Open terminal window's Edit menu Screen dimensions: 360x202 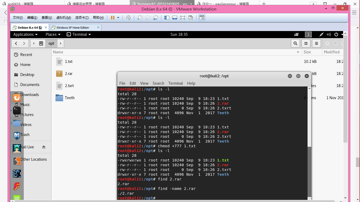tap(133, 83)
